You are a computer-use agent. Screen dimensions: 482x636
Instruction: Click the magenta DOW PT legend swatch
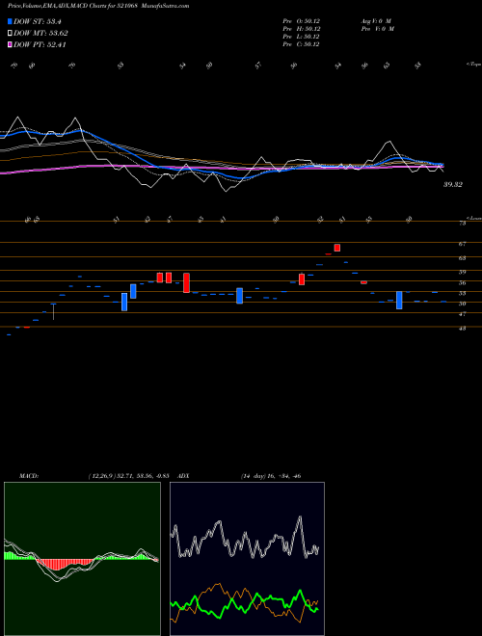click(10, 44)
